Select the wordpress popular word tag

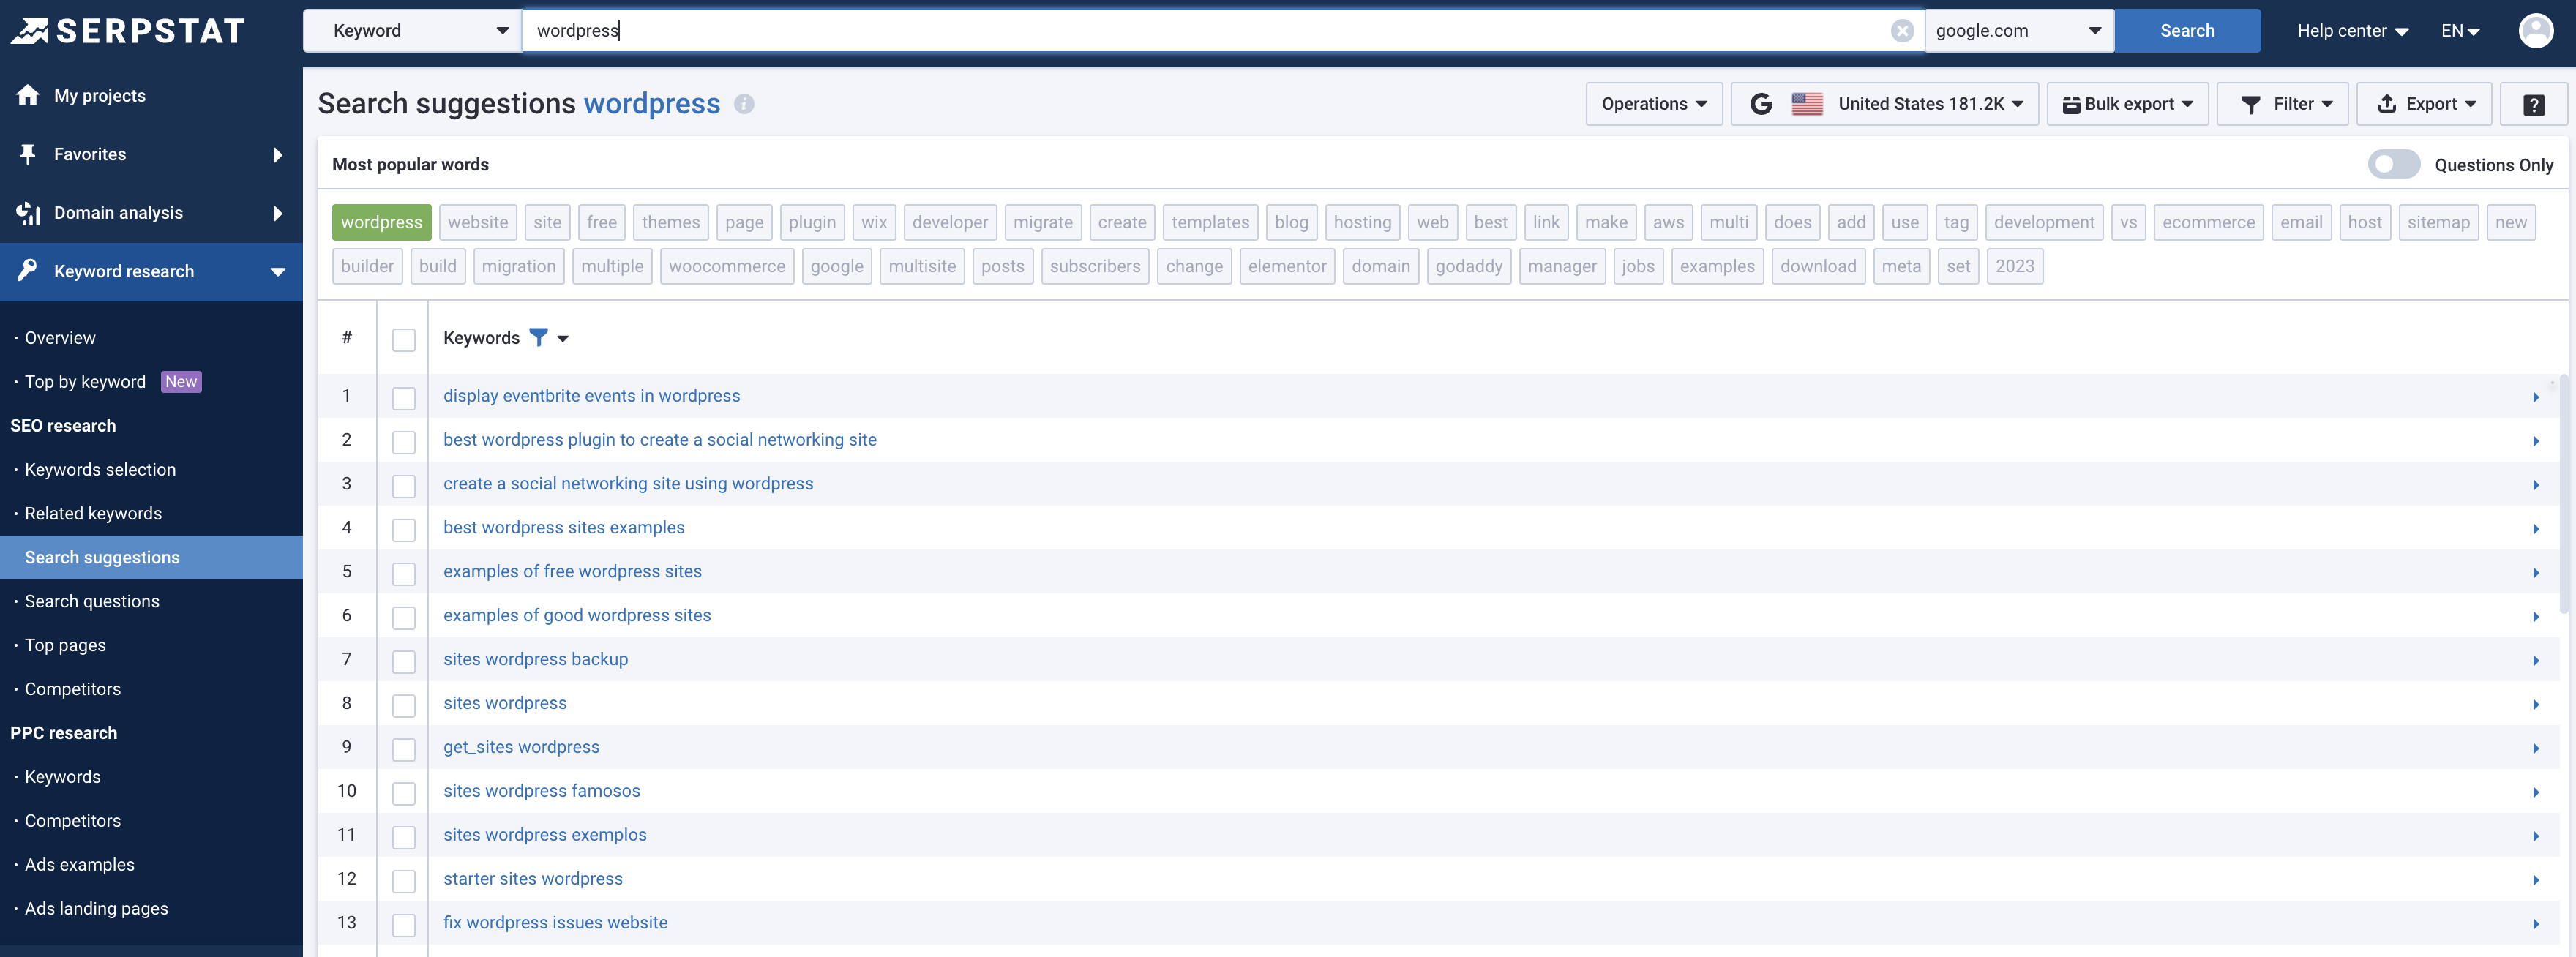(381, 222)
